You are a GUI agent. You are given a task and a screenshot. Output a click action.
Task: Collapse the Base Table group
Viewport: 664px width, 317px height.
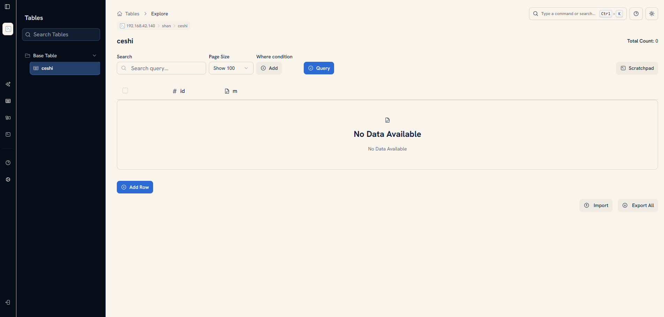click(x=61, y=56)
